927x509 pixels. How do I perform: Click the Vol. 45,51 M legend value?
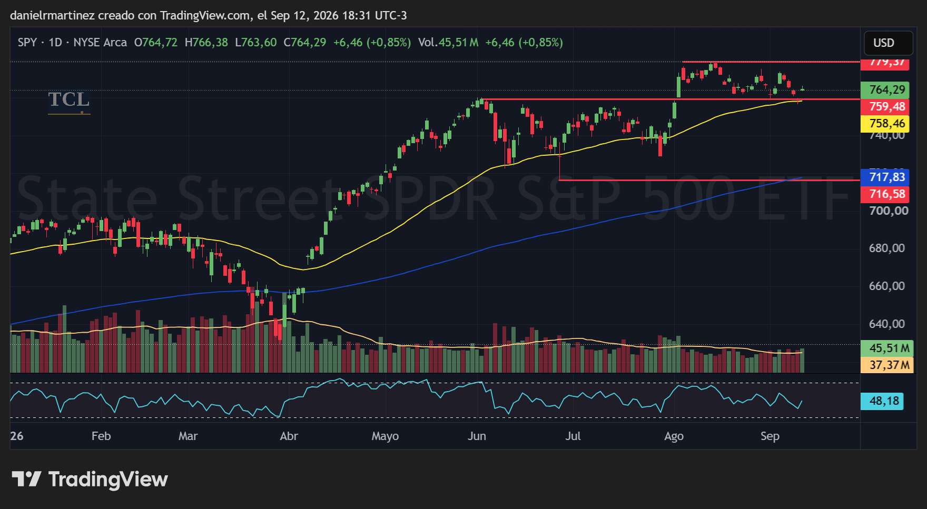448,43
